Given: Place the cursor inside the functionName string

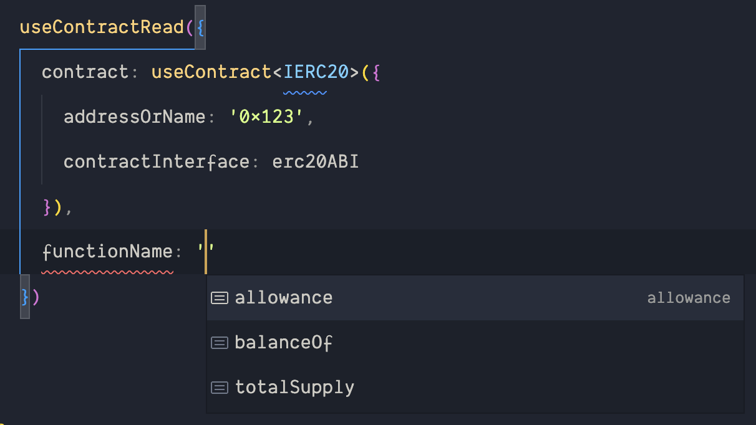Looking at the screenshot, I should [206, 251].
